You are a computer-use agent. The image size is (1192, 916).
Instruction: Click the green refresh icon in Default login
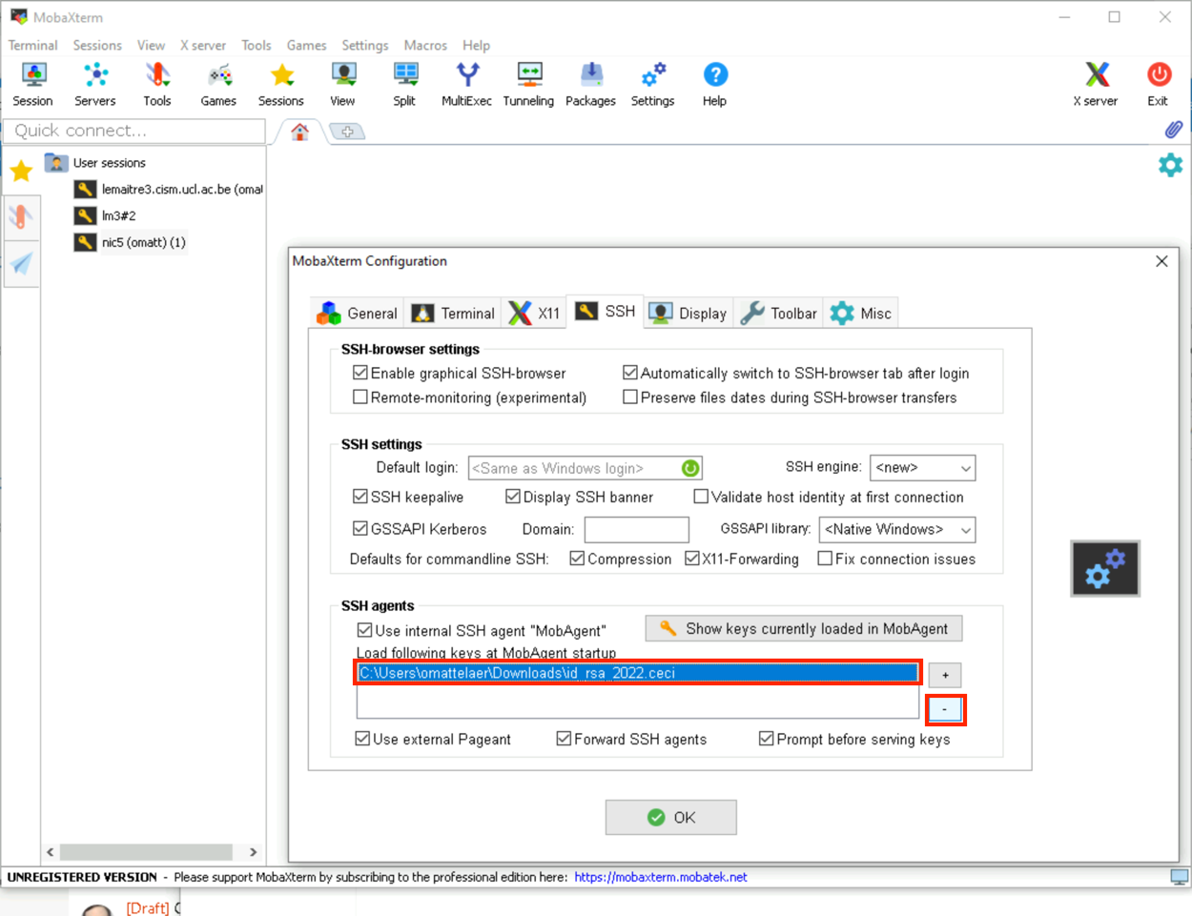pyautogui.click(x=690, y=468)
